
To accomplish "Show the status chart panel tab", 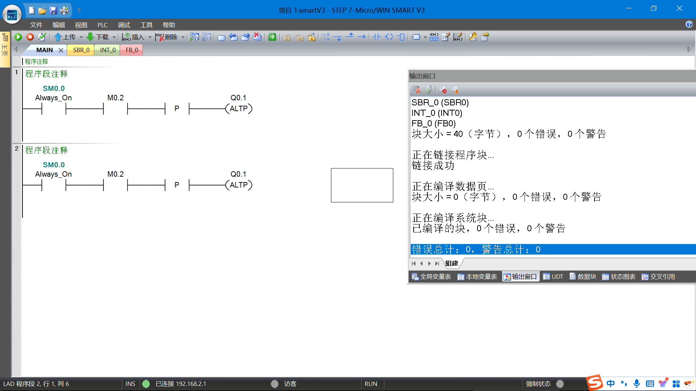I will click(619, 277).
